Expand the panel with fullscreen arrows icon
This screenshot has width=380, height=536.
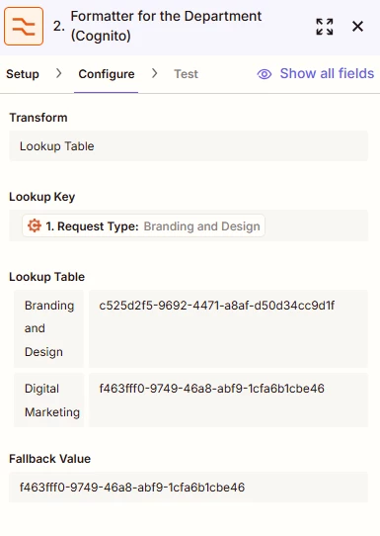point(325,27)
